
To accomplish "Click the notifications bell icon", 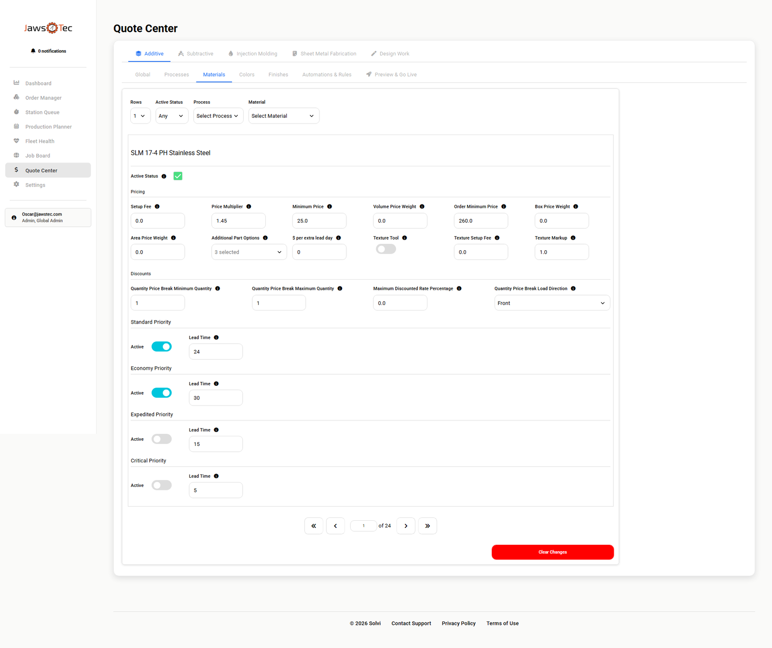I will pos(33,51).
